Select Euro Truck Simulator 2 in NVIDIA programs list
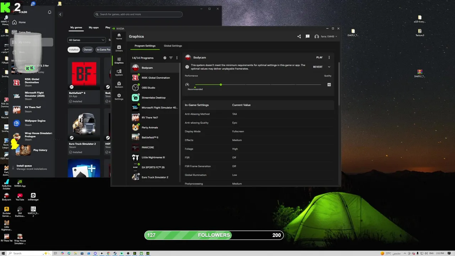This screenshot has width=455, height=256. coord(155,177)
